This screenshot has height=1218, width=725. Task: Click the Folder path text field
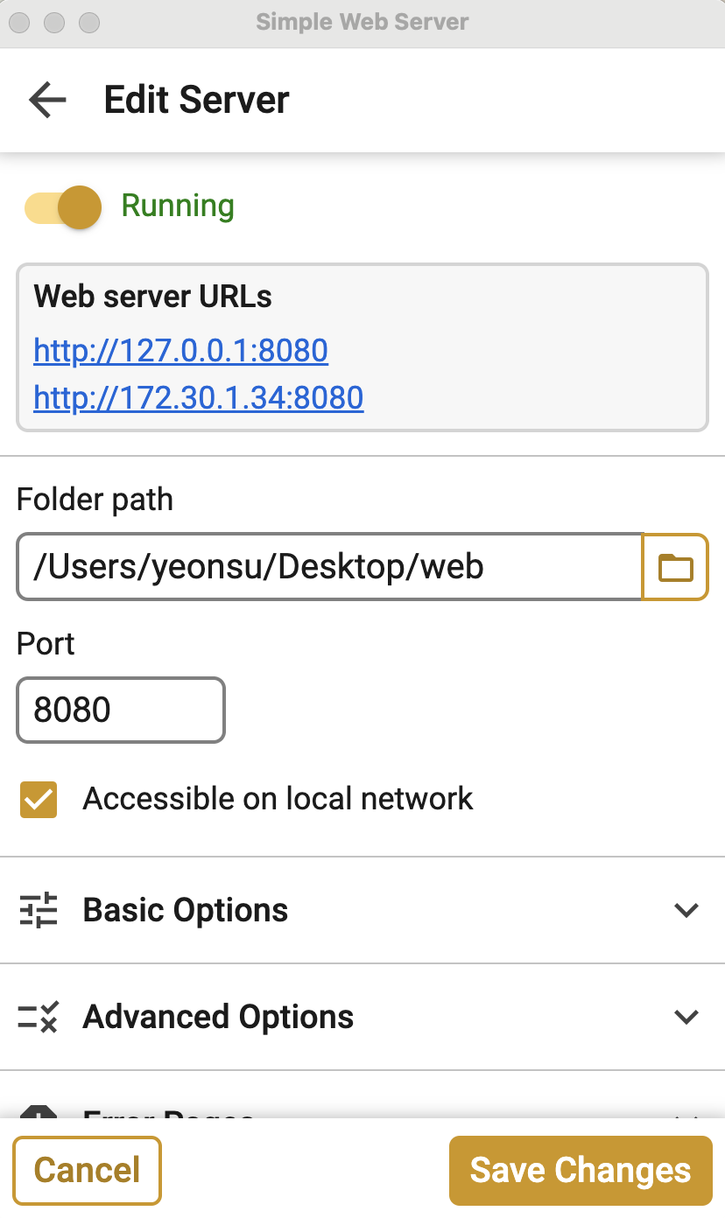329,567
